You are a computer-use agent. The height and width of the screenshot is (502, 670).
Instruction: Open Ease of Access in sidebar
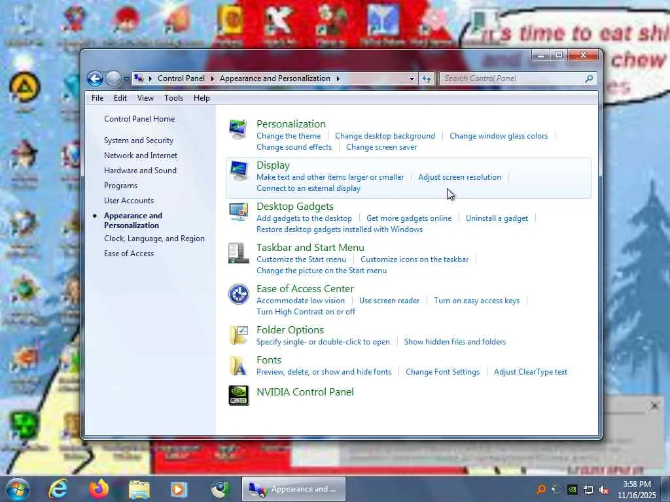click(x=129, y=254)
